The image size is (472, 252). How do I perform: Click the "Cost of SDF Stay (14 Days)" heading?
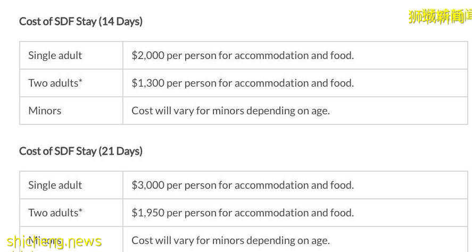coord(81,22)
